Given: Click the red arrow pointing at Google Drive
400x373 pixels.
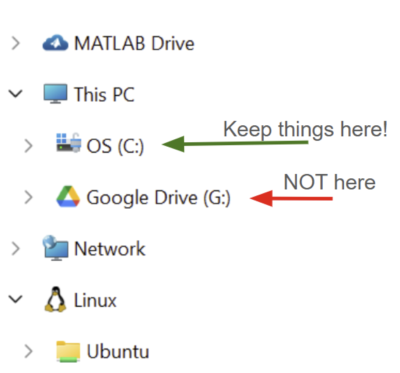Looking at the screenshot, I should (x=291, y=199).
